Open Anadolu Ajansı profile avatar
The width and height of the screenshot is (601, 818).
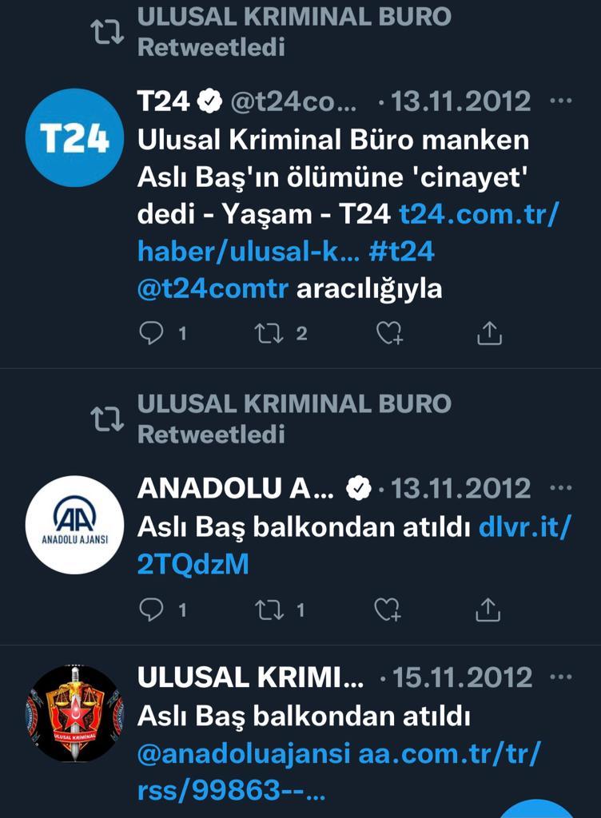[x=74, y=525]
